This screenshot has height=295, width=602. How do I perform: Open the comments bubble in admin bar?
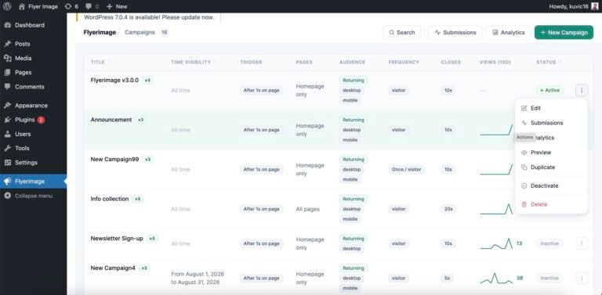click(x=92, y=6)
